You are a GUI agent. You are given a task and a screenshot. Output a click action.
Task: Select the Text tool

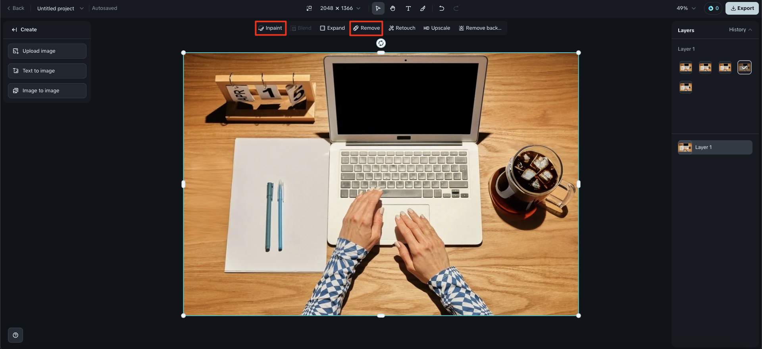408,8
